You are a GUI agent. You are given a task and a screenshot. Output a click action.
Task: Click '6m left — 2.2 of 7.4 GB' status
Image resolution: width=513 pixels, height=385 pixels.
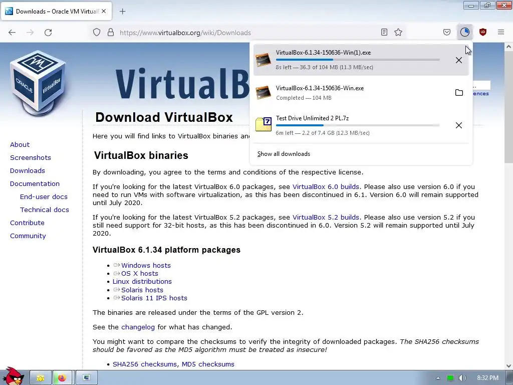323,133
